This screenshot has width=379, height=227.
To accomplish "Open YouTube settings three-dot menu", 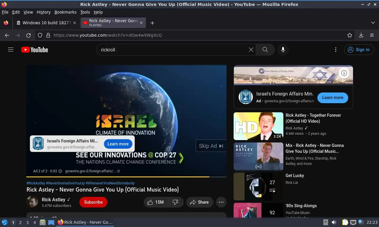I will click(335, 50).
